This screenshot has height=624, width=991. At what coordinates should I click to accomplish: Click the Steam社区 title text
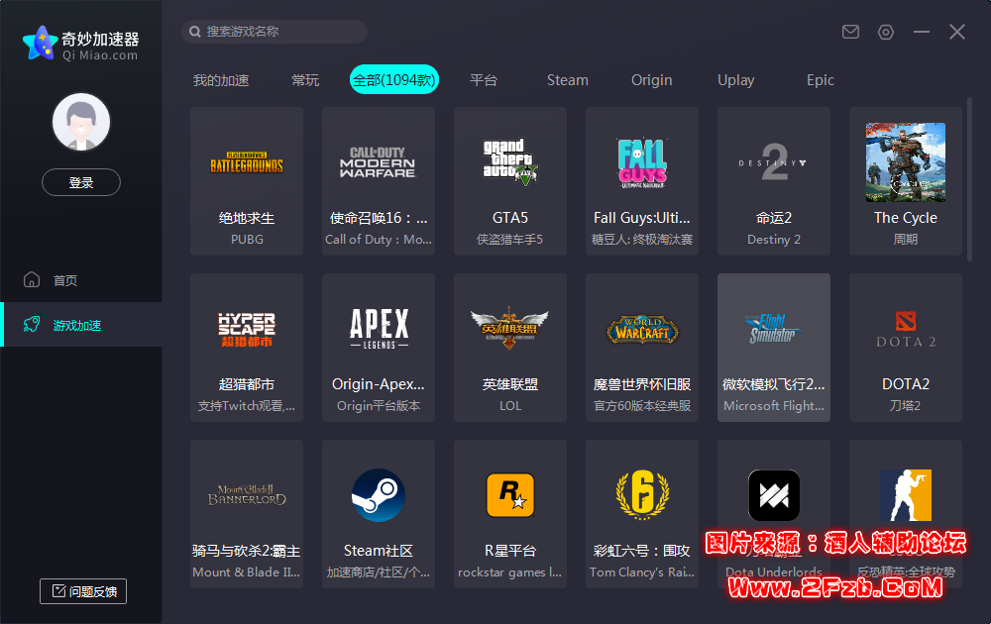[378, 552]
